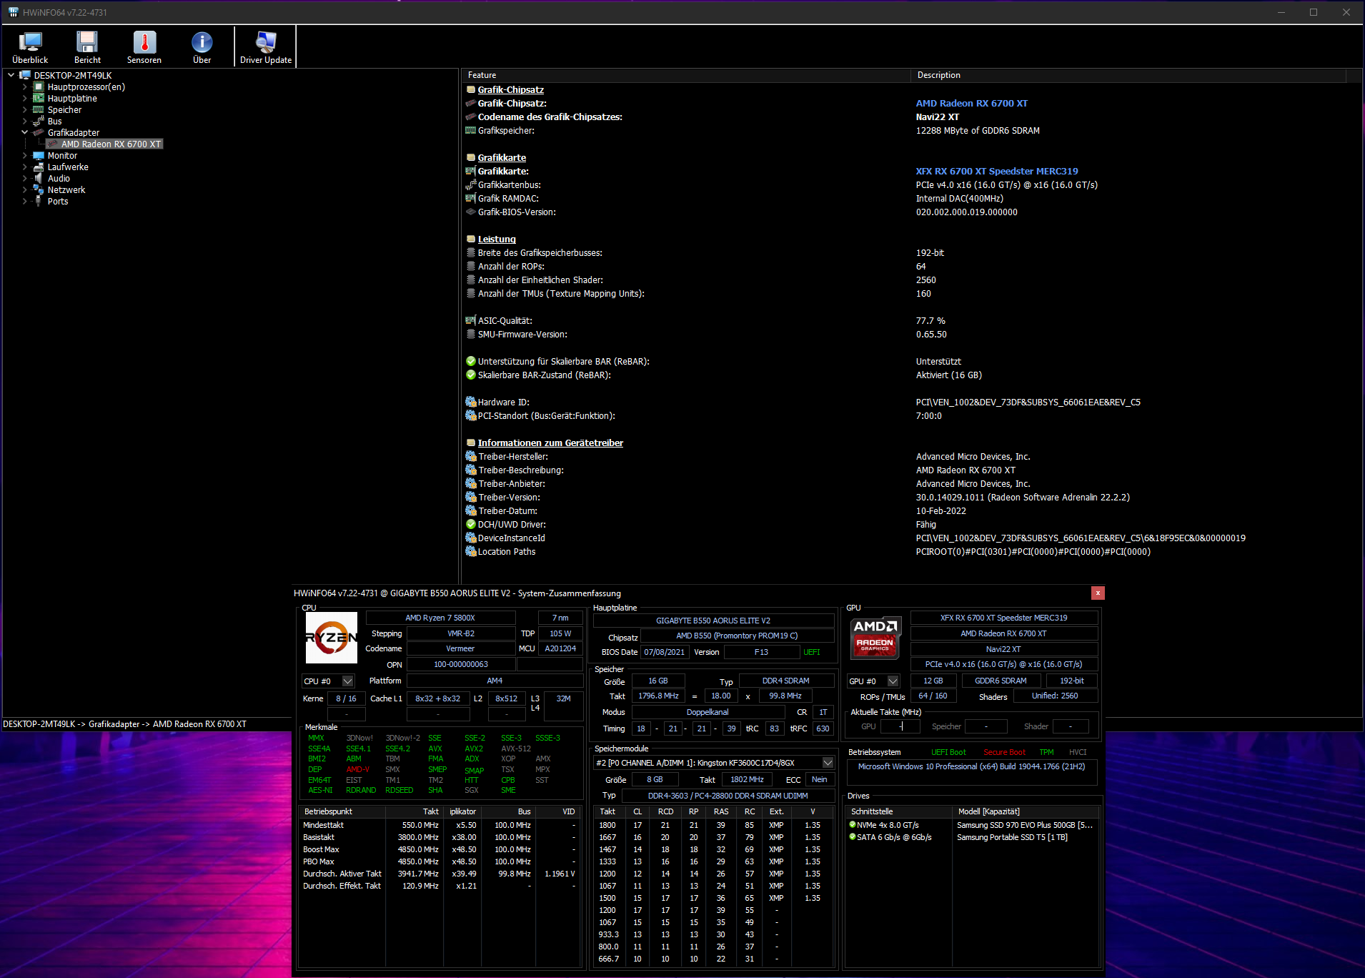This screenshot has width=1365, height=978.
Task: Click the UEFI BIOS indicator label
Action: point(812,652)
